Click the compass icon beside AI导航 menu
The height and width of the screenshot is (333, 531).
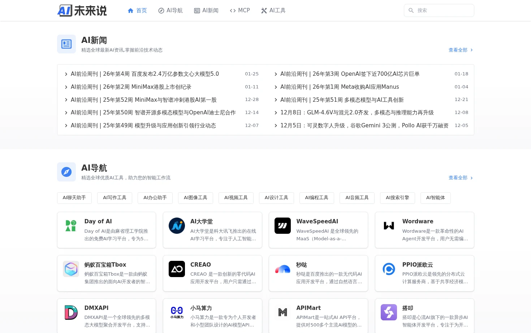(161, 11)
